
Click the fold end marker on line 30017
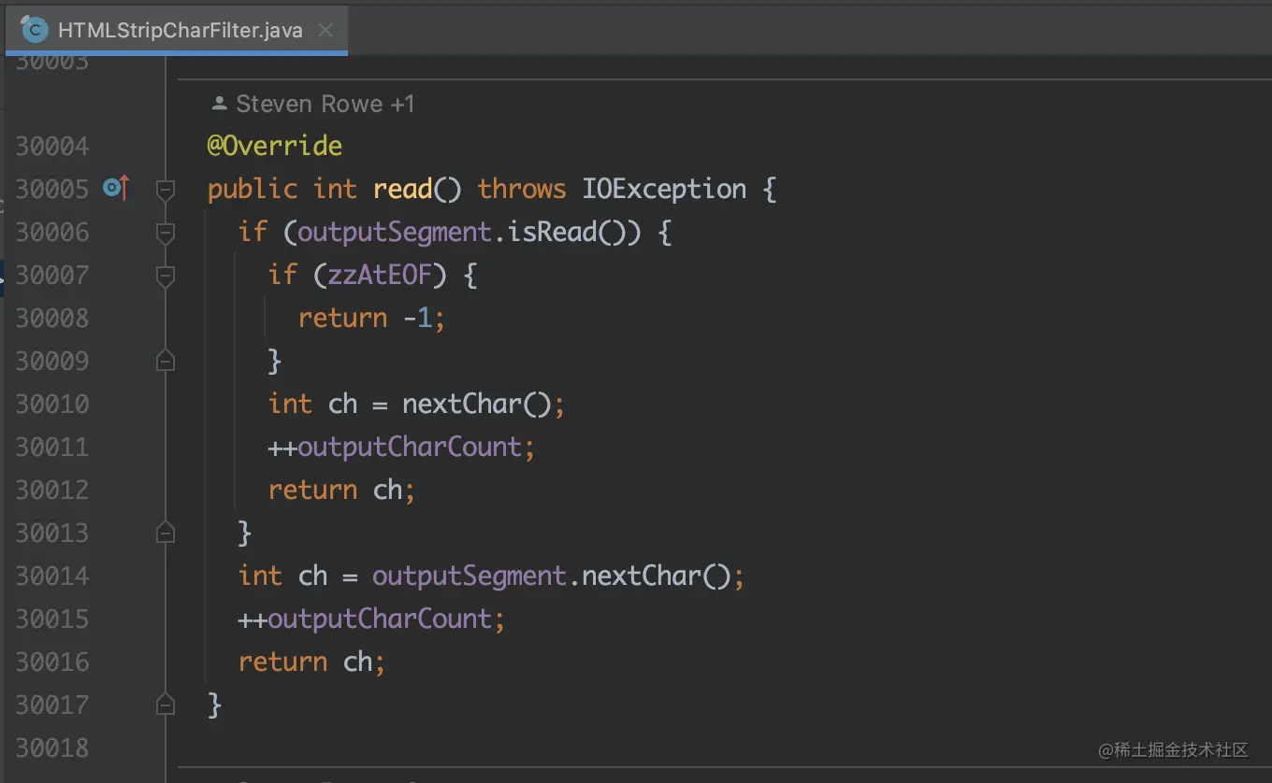pyautogui.click(x=166, y=705)
